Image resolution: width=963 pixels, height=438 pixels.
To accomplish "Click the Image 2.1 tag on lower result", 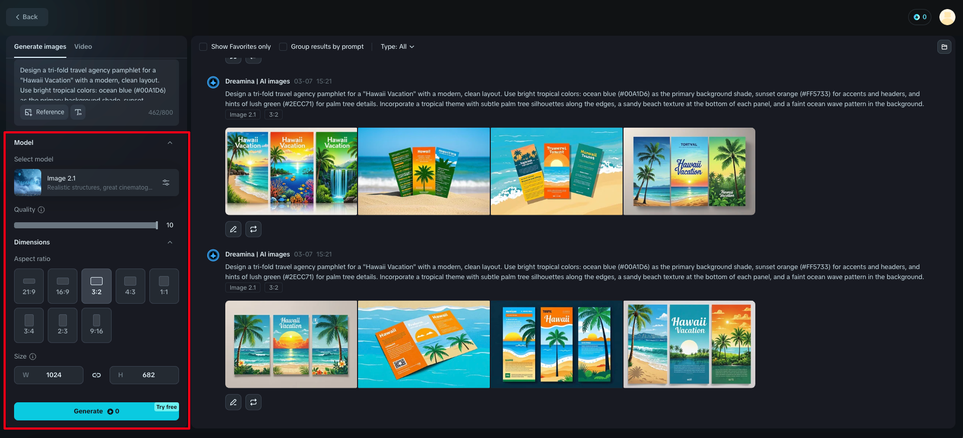I will pyautogui.click(x=243, y=288).
